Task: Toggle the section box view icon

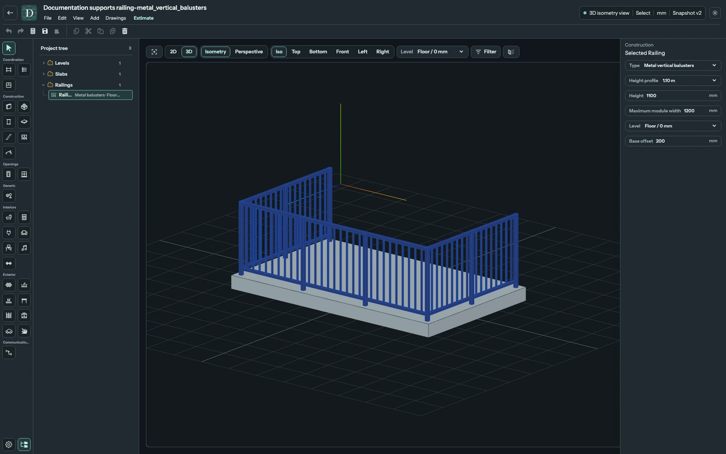Action: [x=511, y=52]
